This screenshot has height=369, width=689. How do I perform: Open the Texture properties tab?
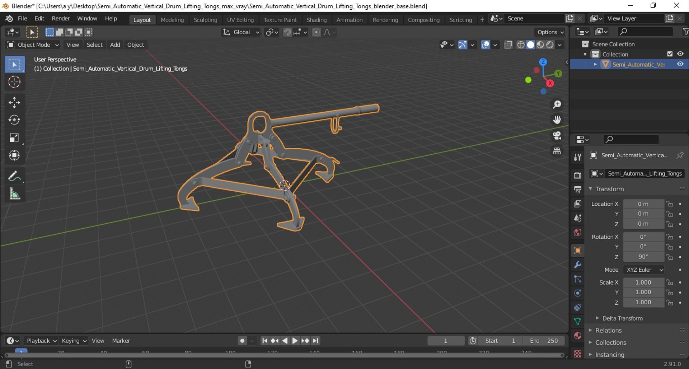click(x=577, y=354)
